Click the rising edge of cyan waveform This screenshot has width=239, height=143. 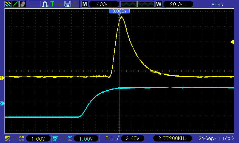click(90, 102)
